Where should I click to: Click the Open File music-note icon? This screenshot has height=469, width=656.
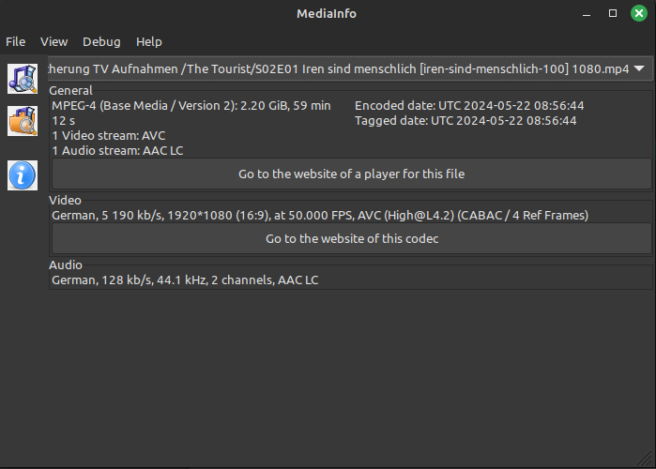[x=23, y=79]
